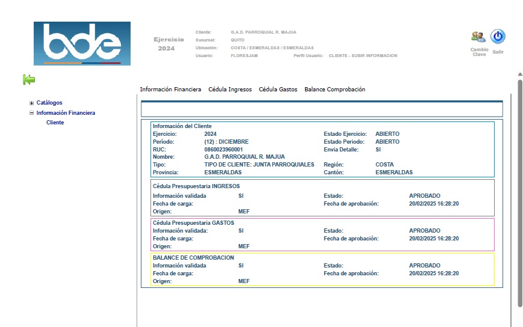The image size is (523, 327).
Task: Click the Catálogos sidebar label
Action: coord(49,103)
